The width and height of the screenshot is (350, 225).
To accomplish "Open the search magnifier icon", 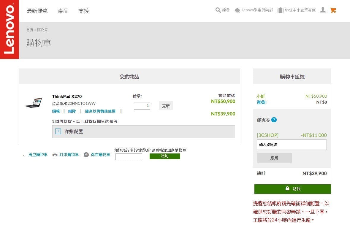I will coord(218,10).
